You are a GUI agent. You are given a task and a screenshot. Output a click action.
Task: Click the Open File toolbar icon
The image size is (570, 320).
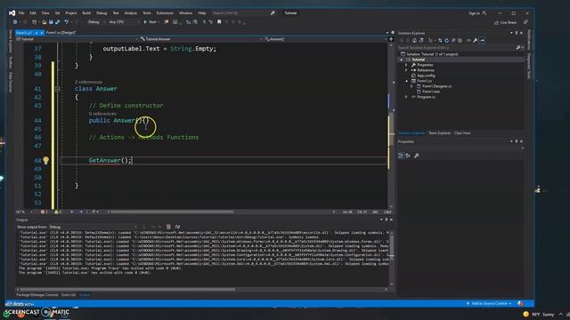[x=45, y=22]
